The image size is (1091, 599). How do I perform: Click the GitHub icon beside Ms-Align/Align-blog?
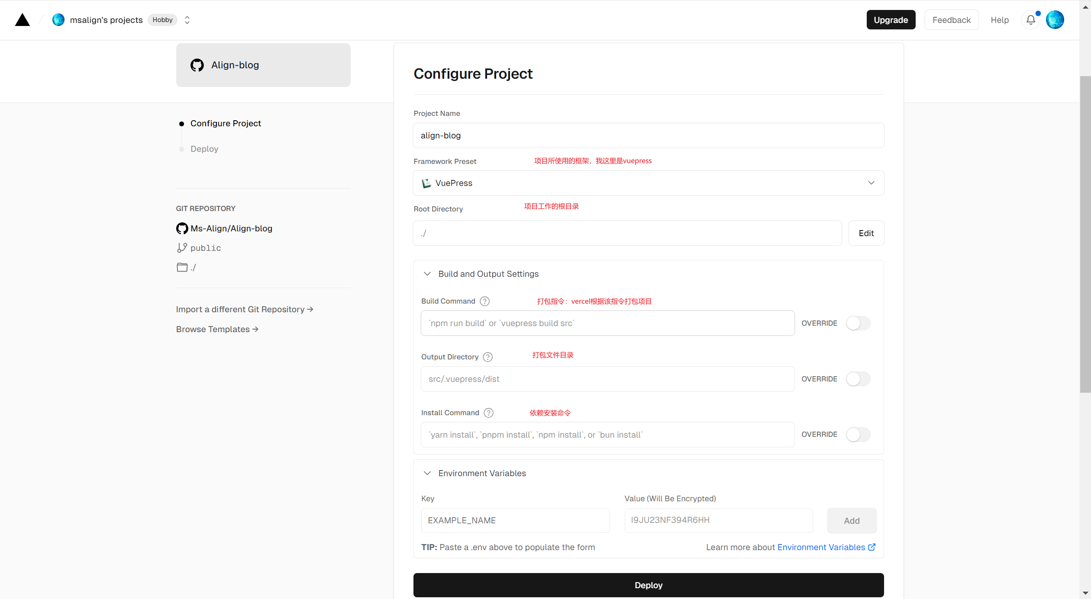pyautogui.click(x=182, y=228)
